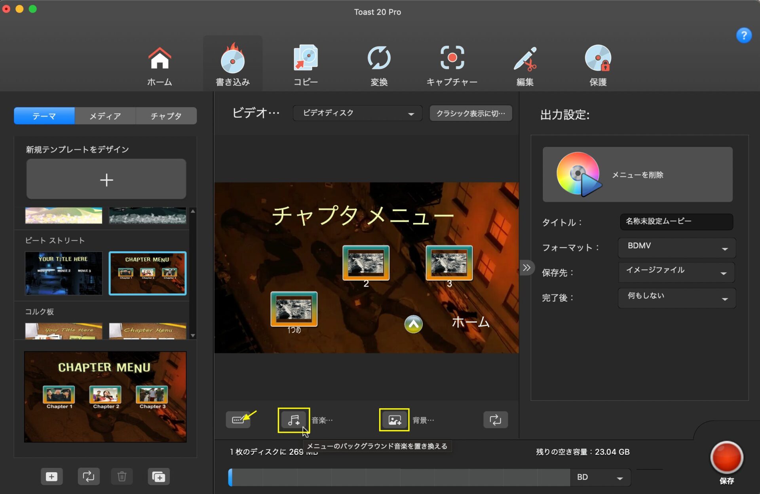Viewport: 760px width, 494px height.
Task: Click the trash delete theme icon
Action: click(122, 477)
